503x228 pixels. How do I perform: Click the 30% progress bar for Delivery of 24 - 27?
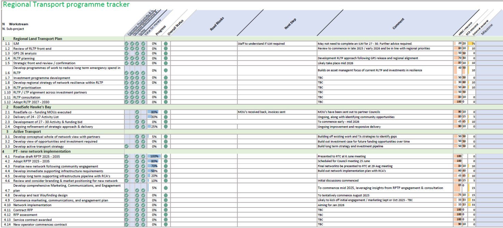(150, 117)
